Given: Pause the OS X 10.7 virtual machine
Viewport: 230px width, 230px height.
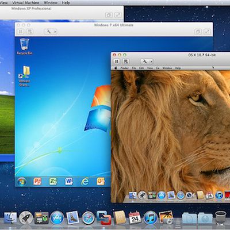Looking at the screenshot, I should point(116,62).
